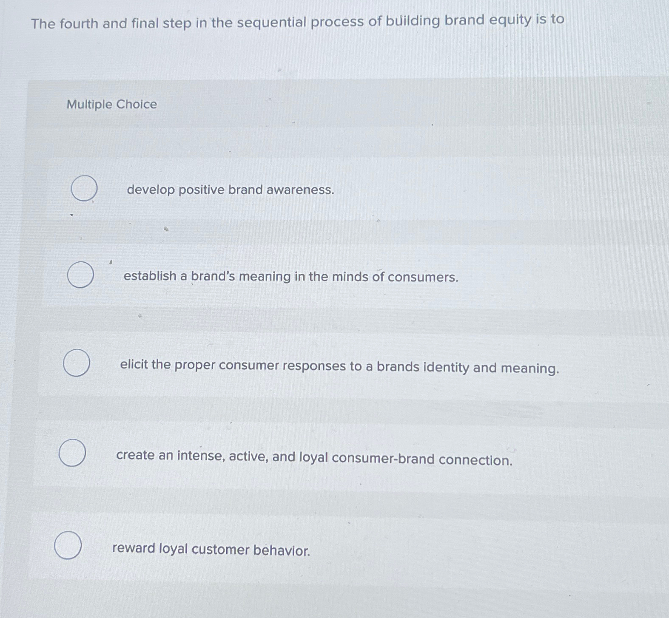Click the answer text about establishing a brand's meaning
The height and width of the screenshot is (618, 669).
[291, 277]
